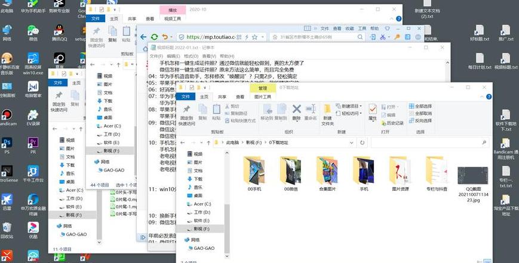
Task: Click the back arrow in 0下载地址 window
Action: coord(182,143)
